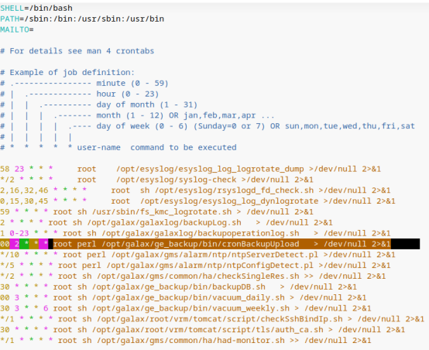Click the highlighted '00' minute field
This screenshot has width=429, height=350.
[5, 244]
